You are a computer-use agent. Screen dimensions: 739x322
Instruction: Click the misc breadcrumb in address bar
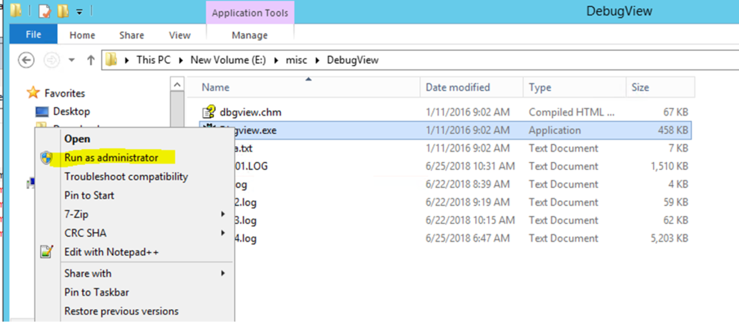[296, 60]
